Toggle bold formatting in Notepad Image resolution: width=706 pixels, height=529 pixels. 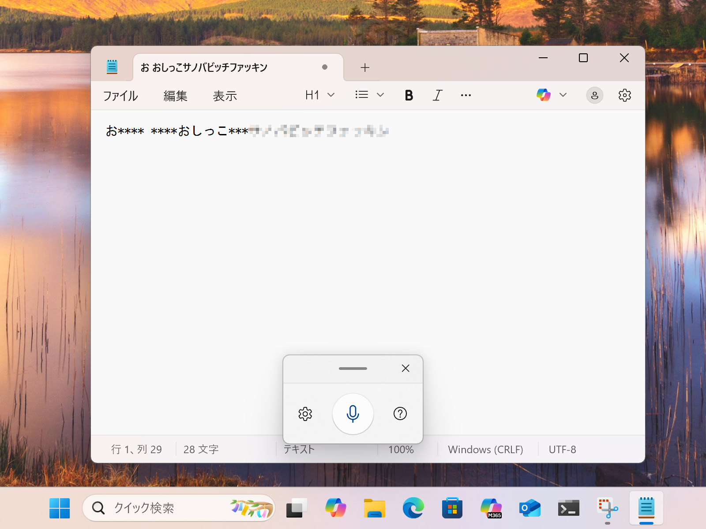[409, 95]
